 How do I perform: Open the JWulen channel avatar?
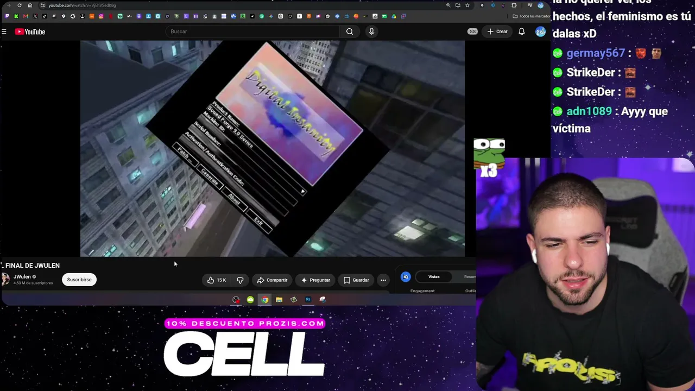point(5,279)
